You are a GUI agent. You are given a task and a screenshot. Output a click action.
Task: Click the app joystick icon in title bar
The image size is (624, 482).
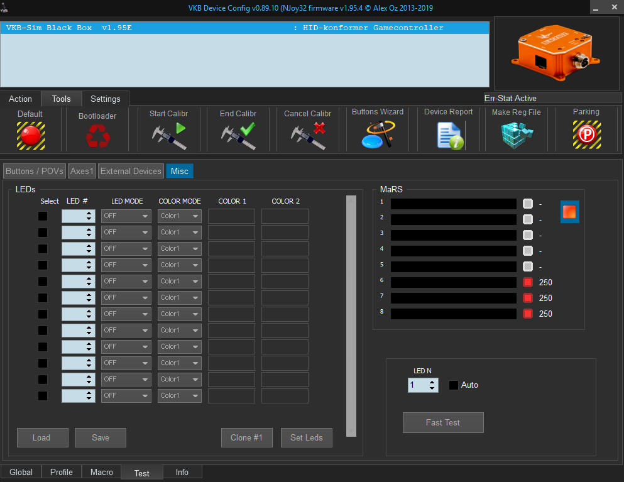[x=4, y=7]
